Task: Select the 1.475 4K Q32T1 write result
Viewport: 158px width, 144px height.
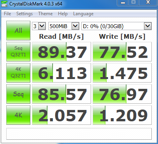Action: click(x=122, y=73)
